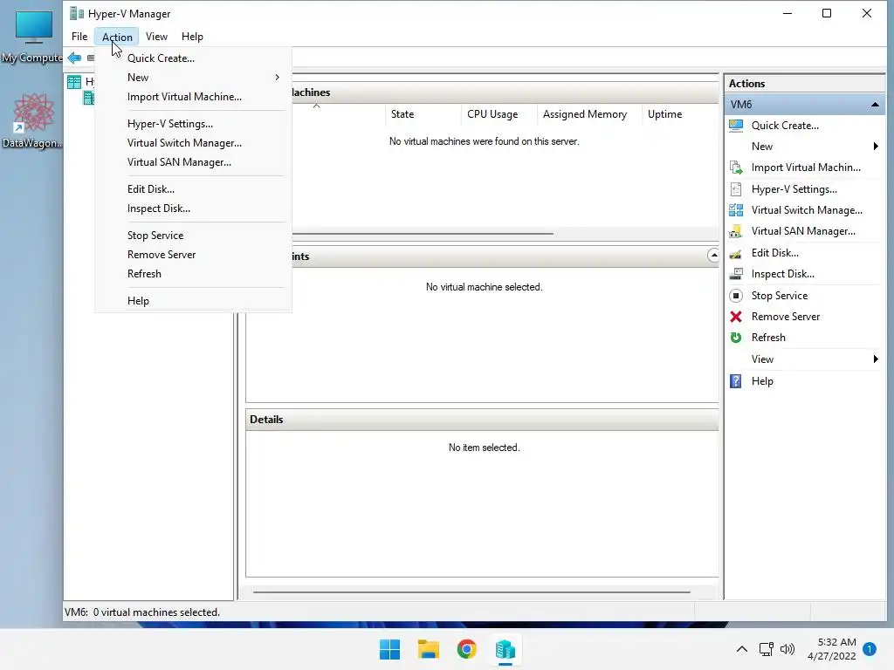Click green Refresh icon in Actions pane
Screen dimensions: 894x670
tap(736, 338)
